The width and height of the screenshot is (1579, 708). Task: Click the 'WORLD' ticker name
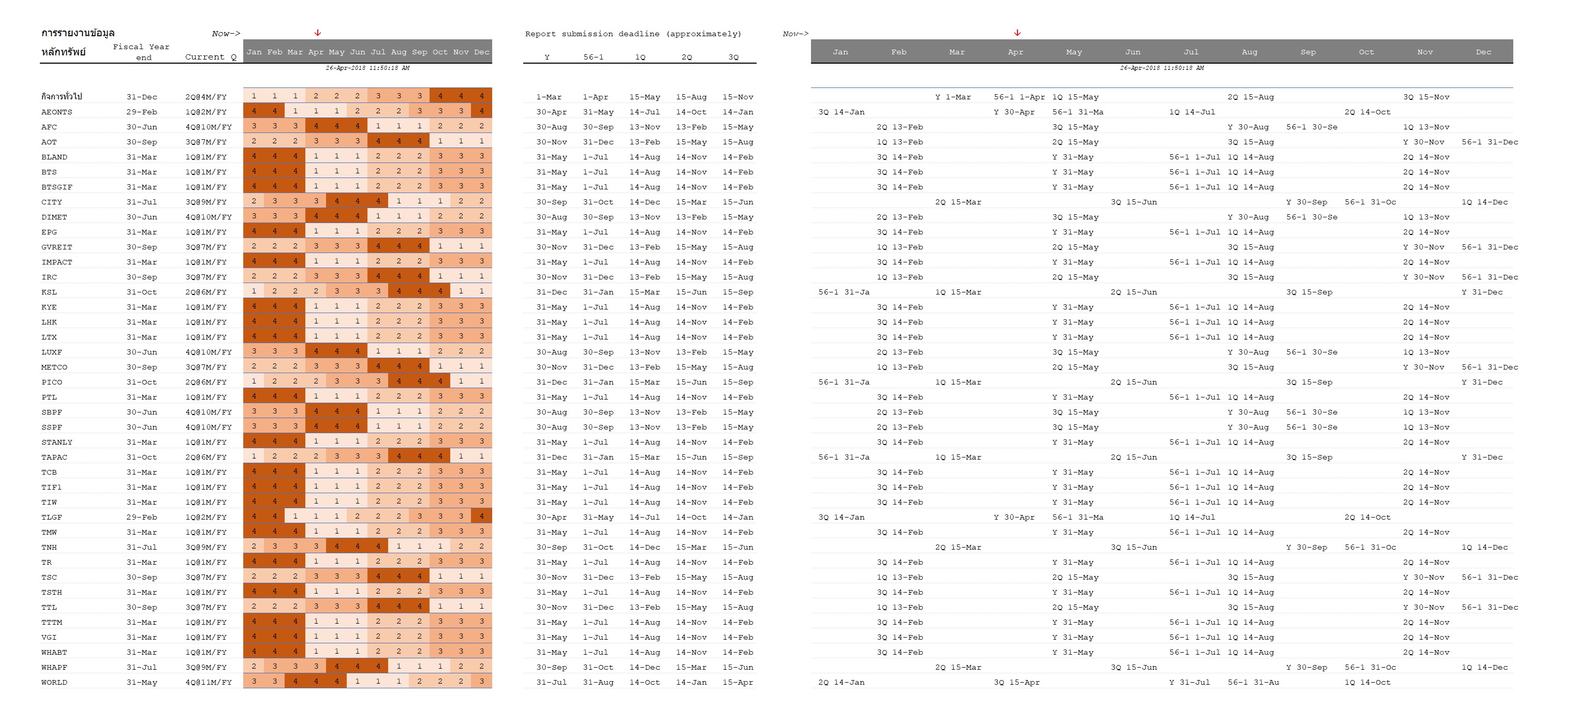coord(54,683)
